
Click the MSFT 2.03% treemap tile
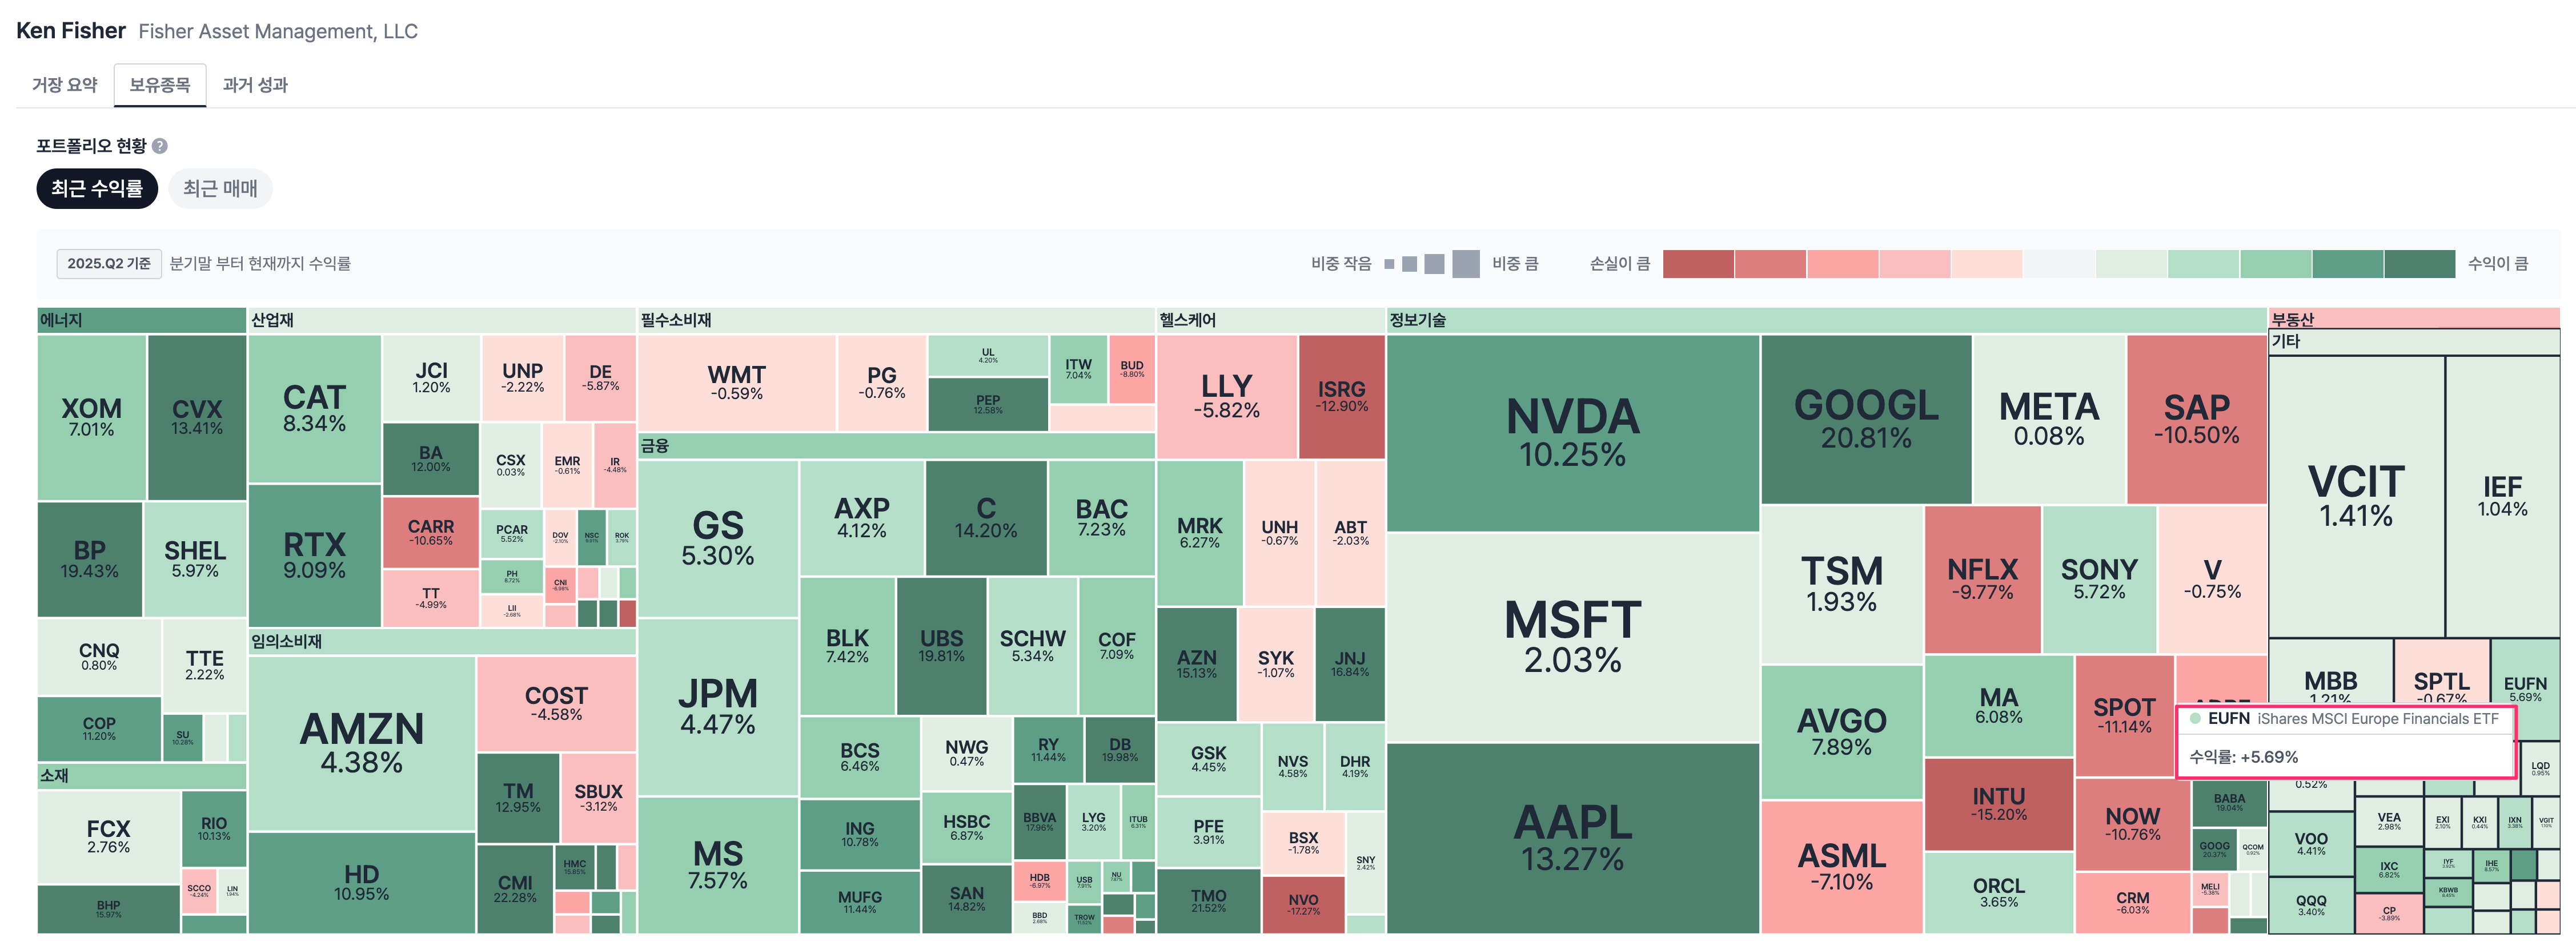(x=1572, y=636)
